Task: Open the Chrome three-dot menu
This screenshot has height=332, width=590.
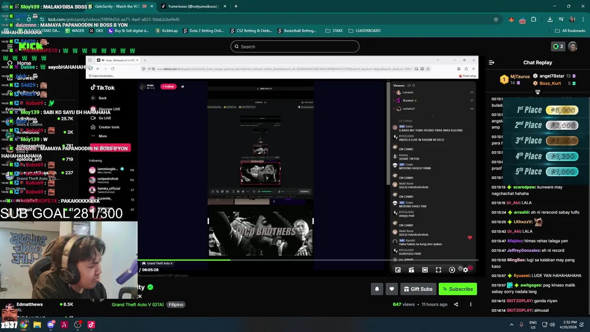Action: (x=583, y=19)
